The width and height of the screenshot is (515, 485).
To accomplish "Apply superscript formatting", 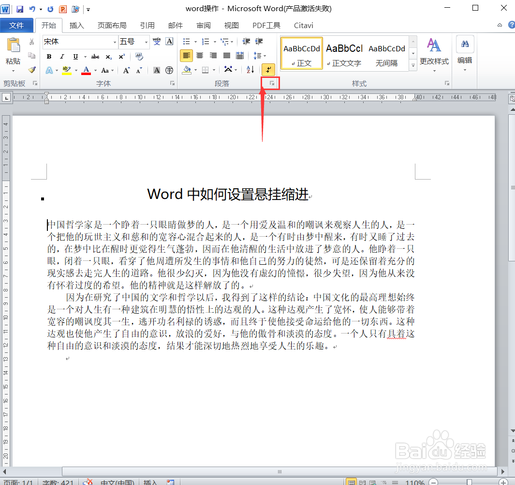I will click(121, 57).
